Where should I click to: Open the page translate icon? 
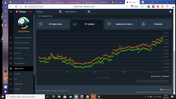coord(126,7)
